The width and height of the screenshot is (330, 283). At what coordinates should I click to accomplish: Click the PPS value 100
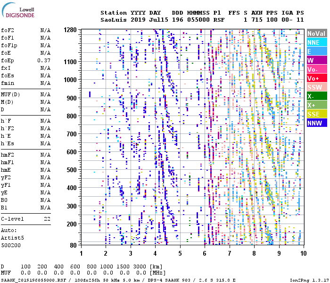pos(272,20)
